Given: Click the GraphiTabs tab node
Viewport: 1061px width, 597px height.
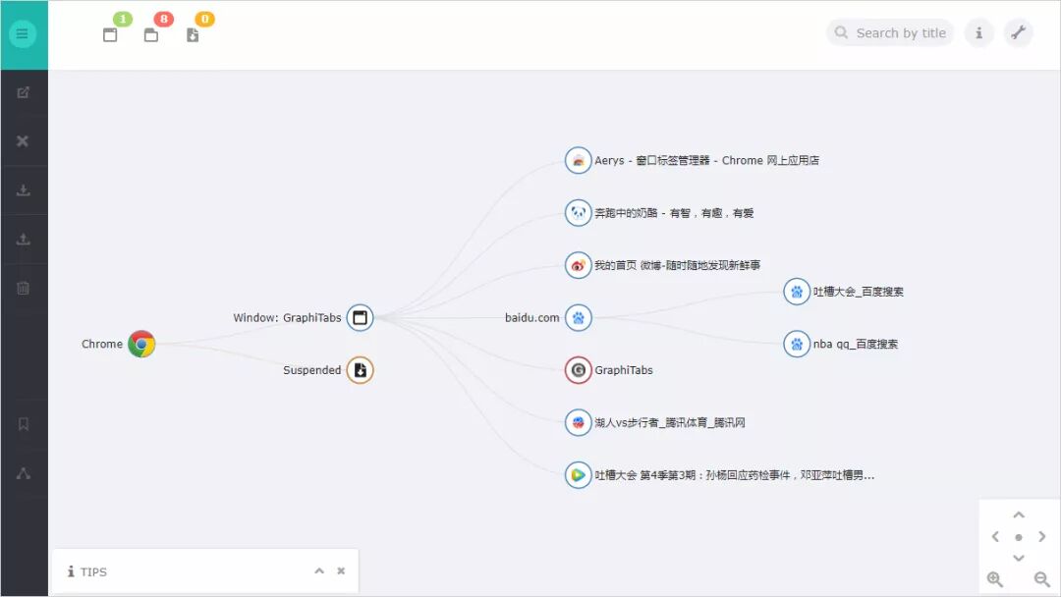Looking at the screenshot, I should pos(578,370).
